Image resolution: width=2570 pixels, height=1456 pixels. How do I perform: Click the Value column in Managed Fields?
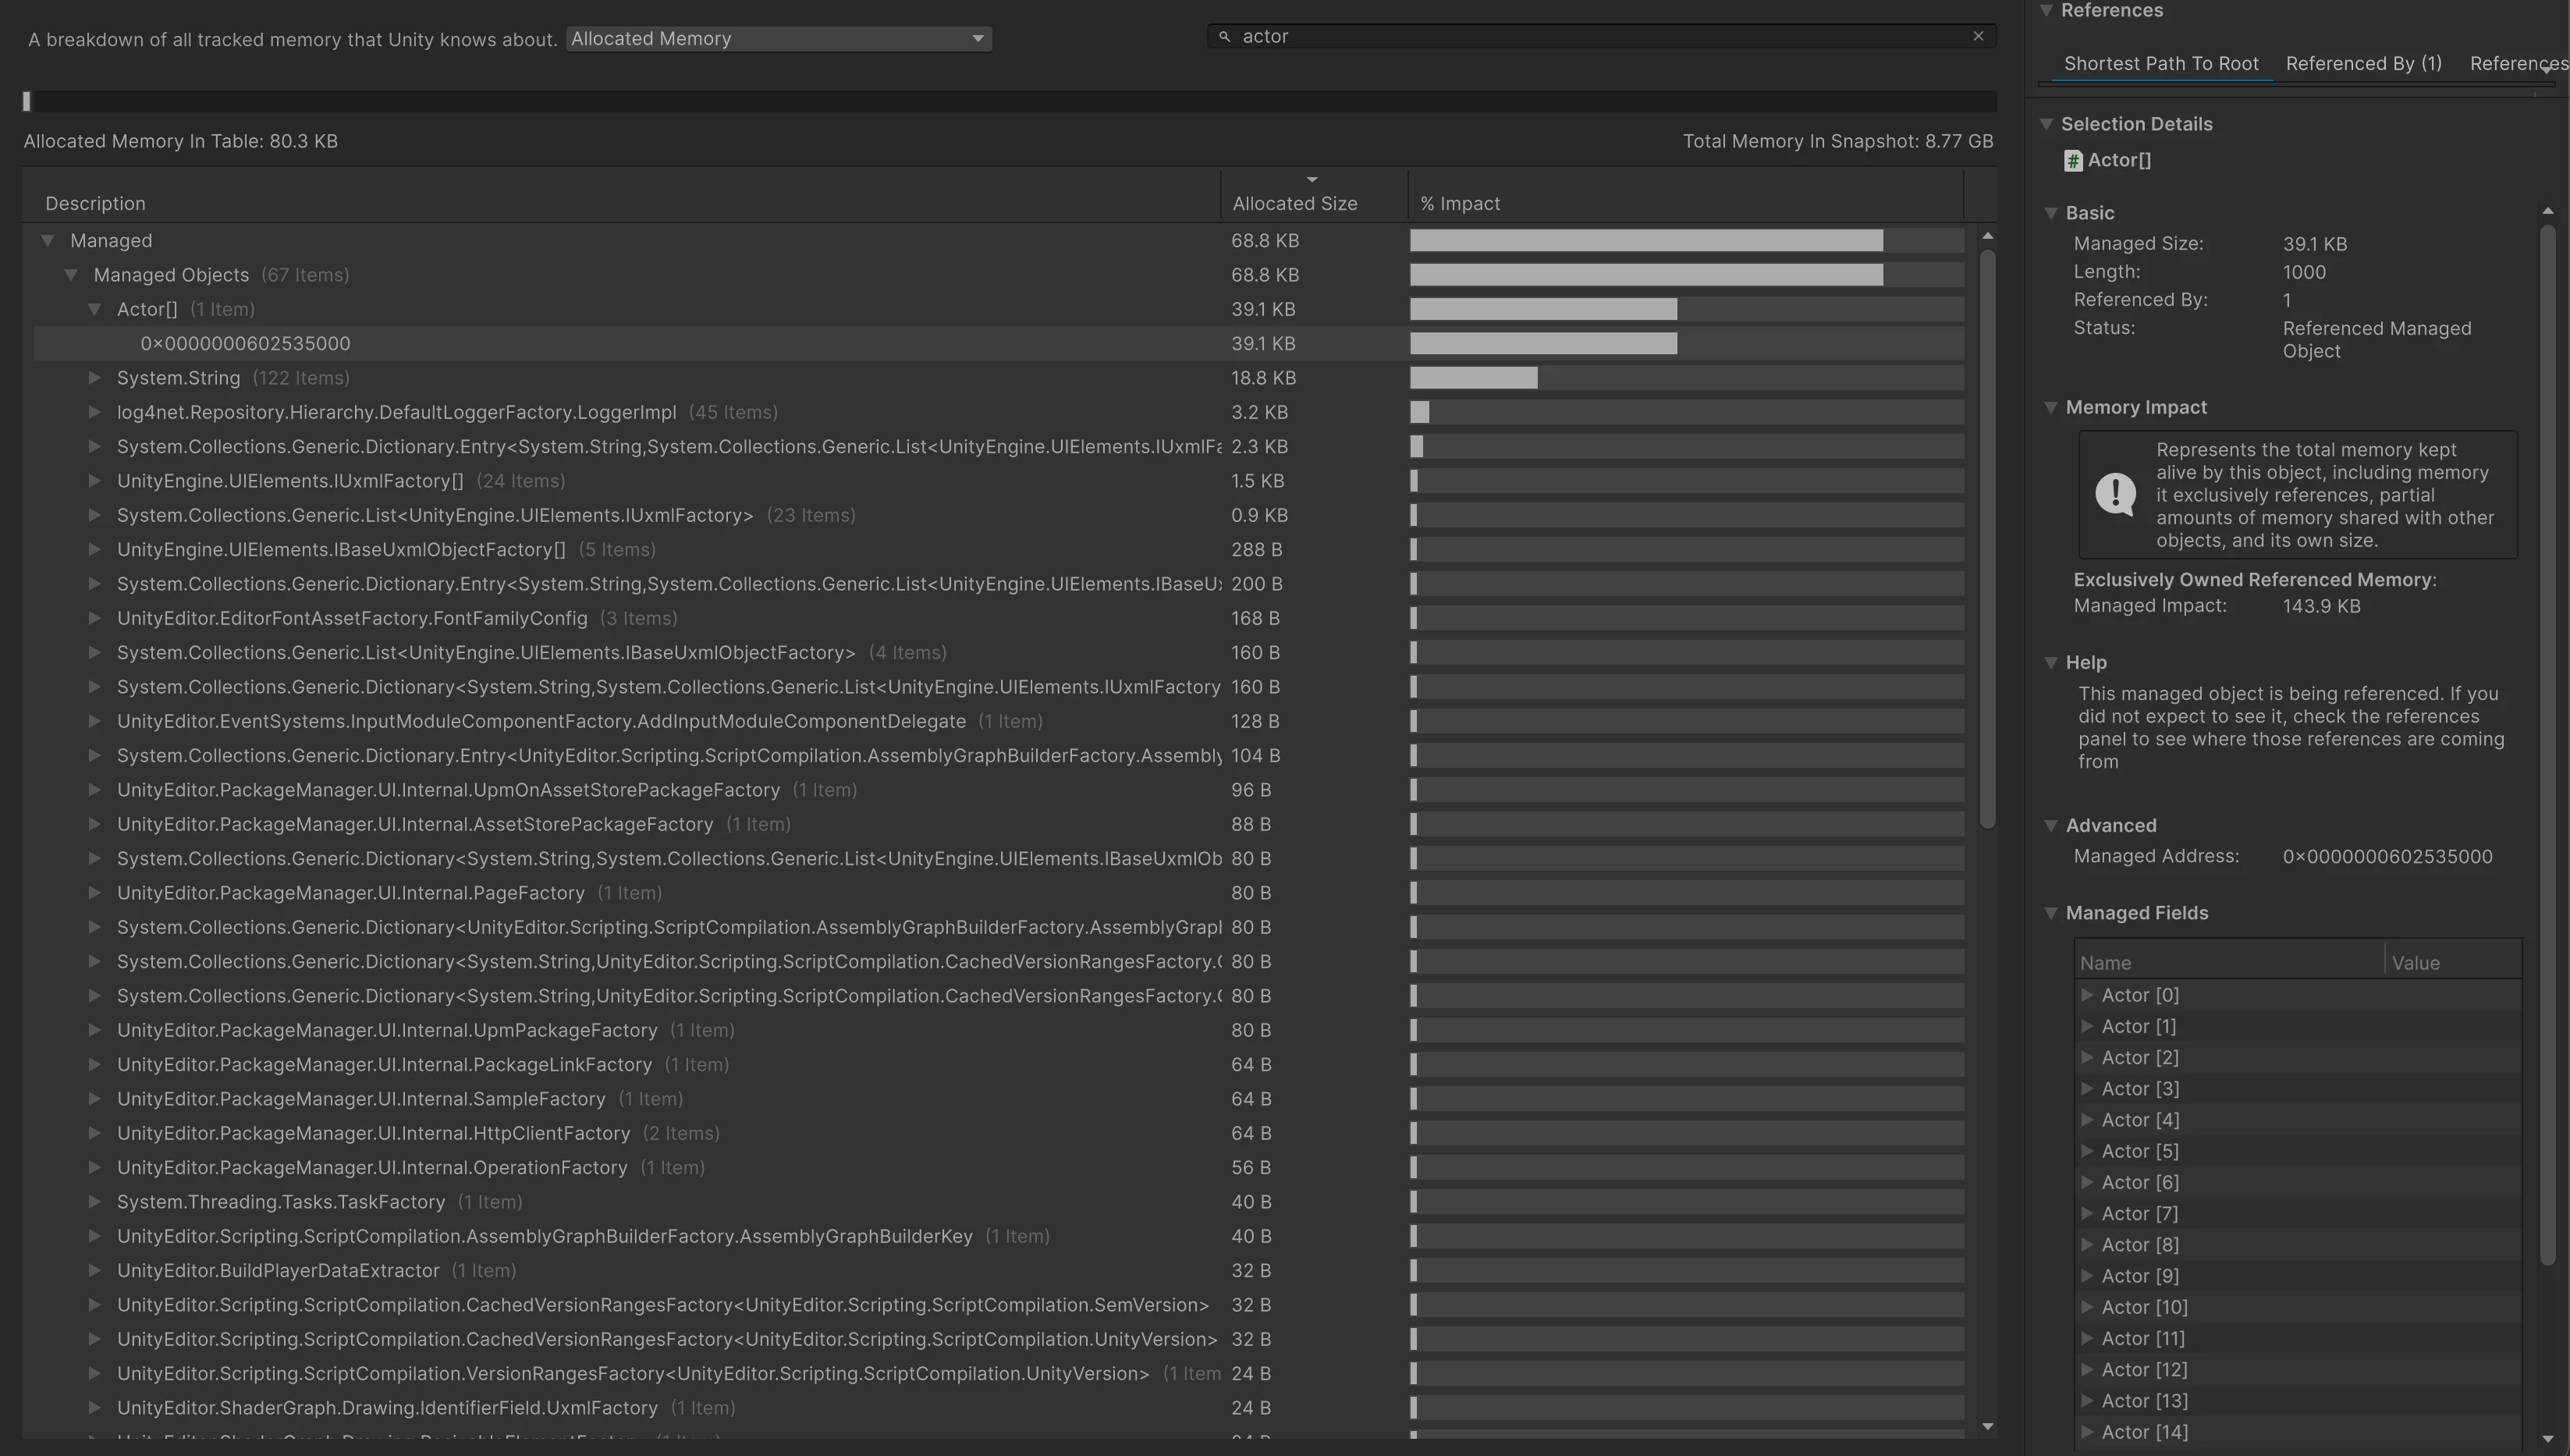click(x=2453, y=963)
